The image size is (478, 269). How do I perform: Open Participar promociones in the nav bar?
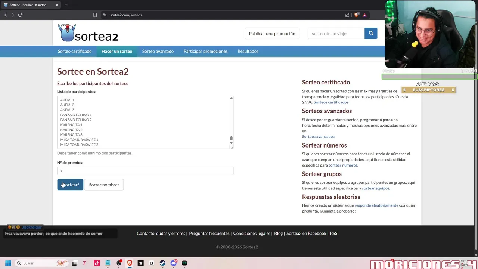[205, 51]
